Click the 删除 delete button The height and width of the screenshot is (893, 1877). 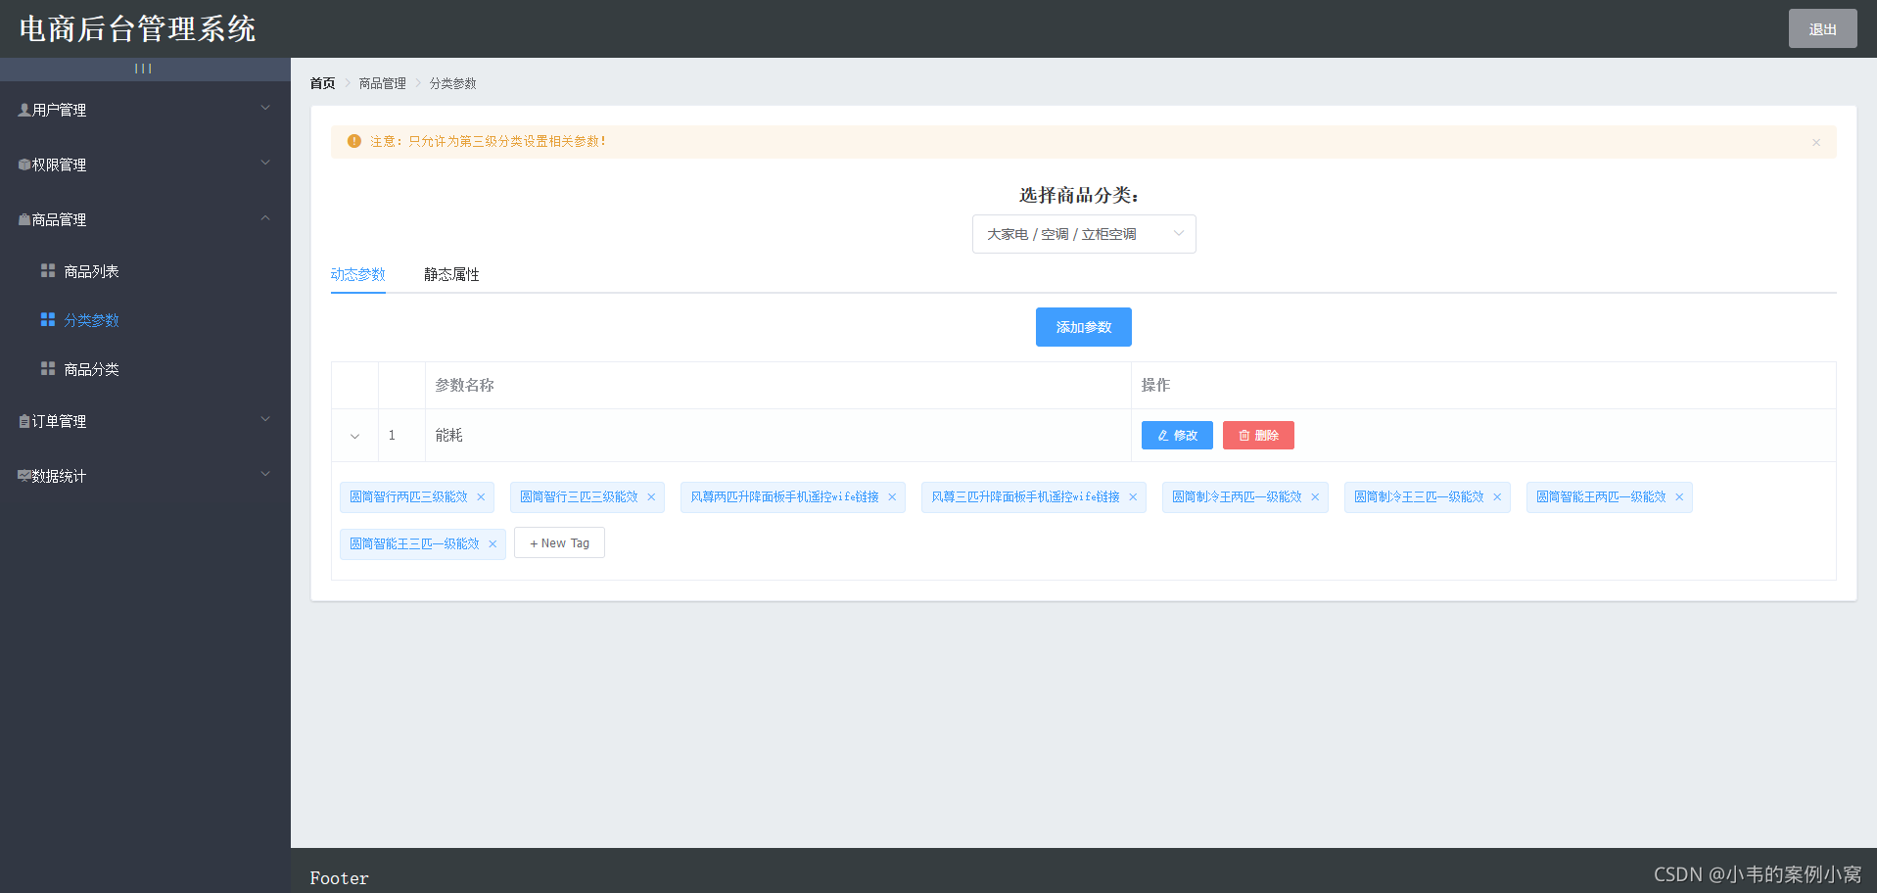(x=1258, y=435)
